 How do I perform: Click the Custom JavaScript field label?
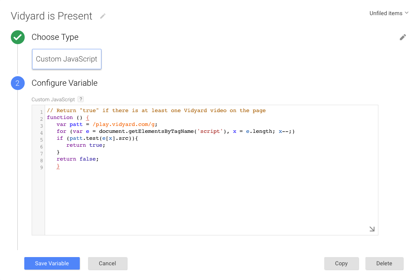click(53, 100)
